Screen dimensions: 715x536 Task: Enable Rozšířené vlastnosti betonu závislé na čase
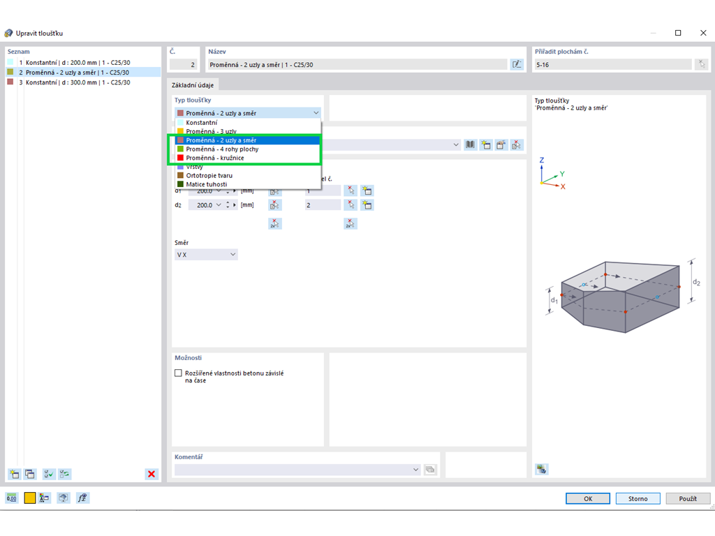click(178, 373)
